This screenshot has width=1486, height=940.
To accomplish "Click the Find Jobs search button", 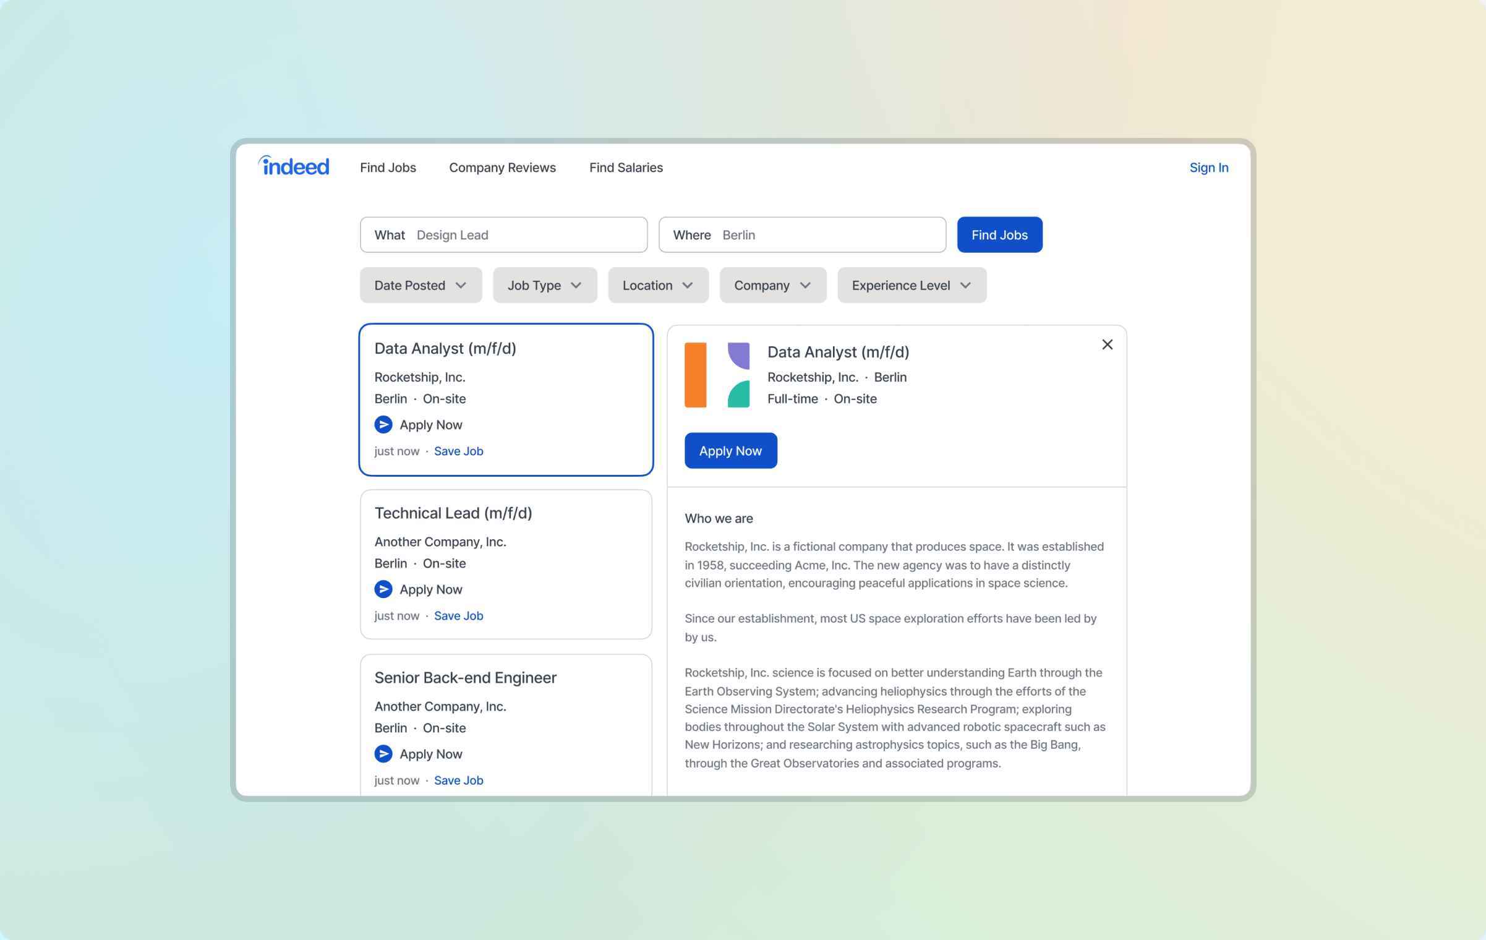I will (x=999, y=234).
